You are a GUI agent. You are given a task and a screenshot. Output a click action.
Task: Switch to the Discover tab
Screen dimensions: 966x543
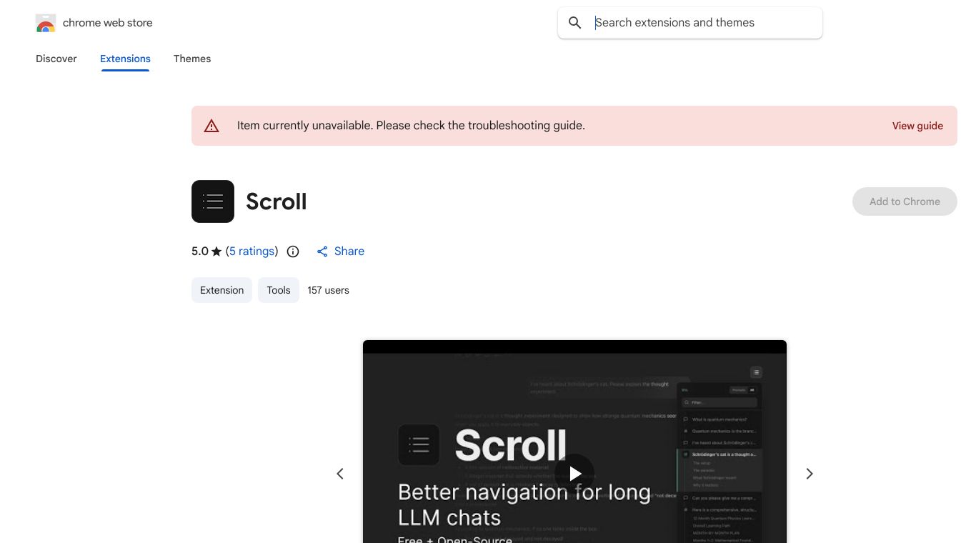point(56,59)
